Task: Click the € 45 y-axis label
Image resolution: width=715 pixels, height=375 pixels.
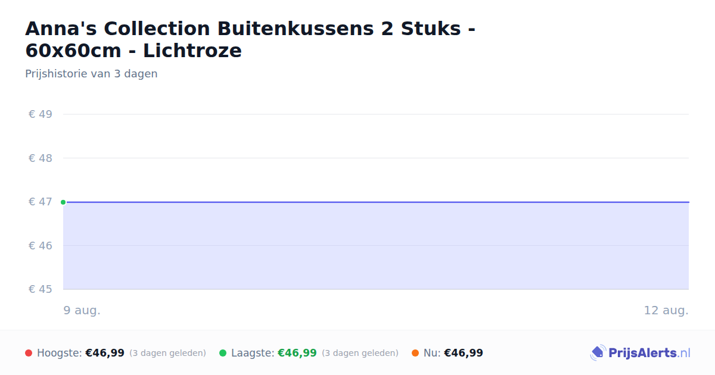Action: point(41,289)
